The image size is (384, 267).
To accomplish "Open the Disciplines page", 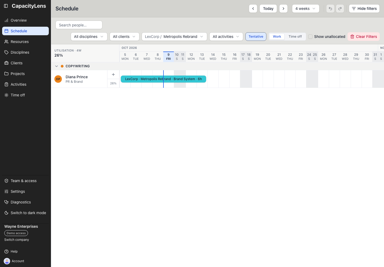I will click(x=25, y=52).
